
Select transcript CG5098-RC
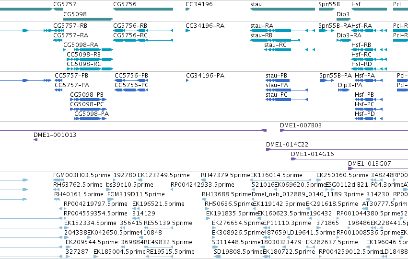coord(84,64)
